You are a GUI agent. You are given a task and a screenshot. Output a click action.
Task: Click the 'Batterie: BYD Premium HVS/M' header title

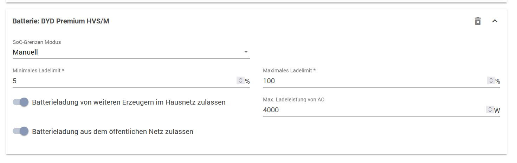tap(61, 21)
